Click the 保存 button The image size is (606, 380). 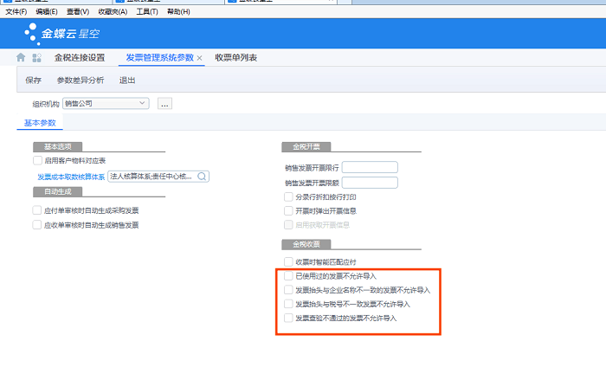pyautogui.click(x=34, y=81)
